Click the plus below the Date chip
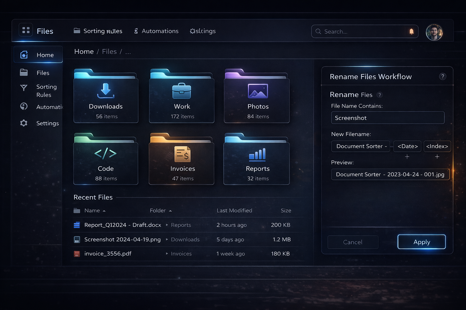Image resolution: width=466 pixels, height=310 pixels. point(407,157)
